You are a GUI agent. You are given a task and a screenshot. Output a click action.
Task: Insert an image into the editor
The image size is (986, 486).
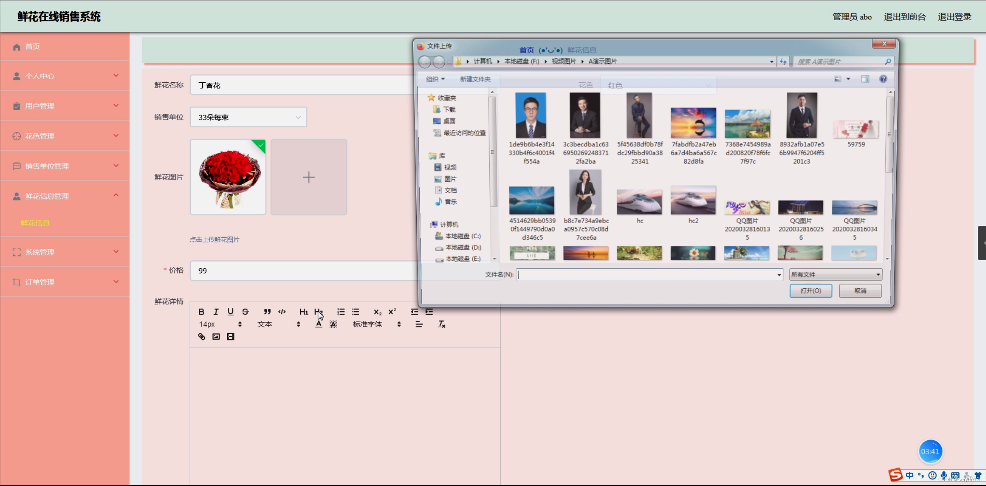tap(216, 337)
